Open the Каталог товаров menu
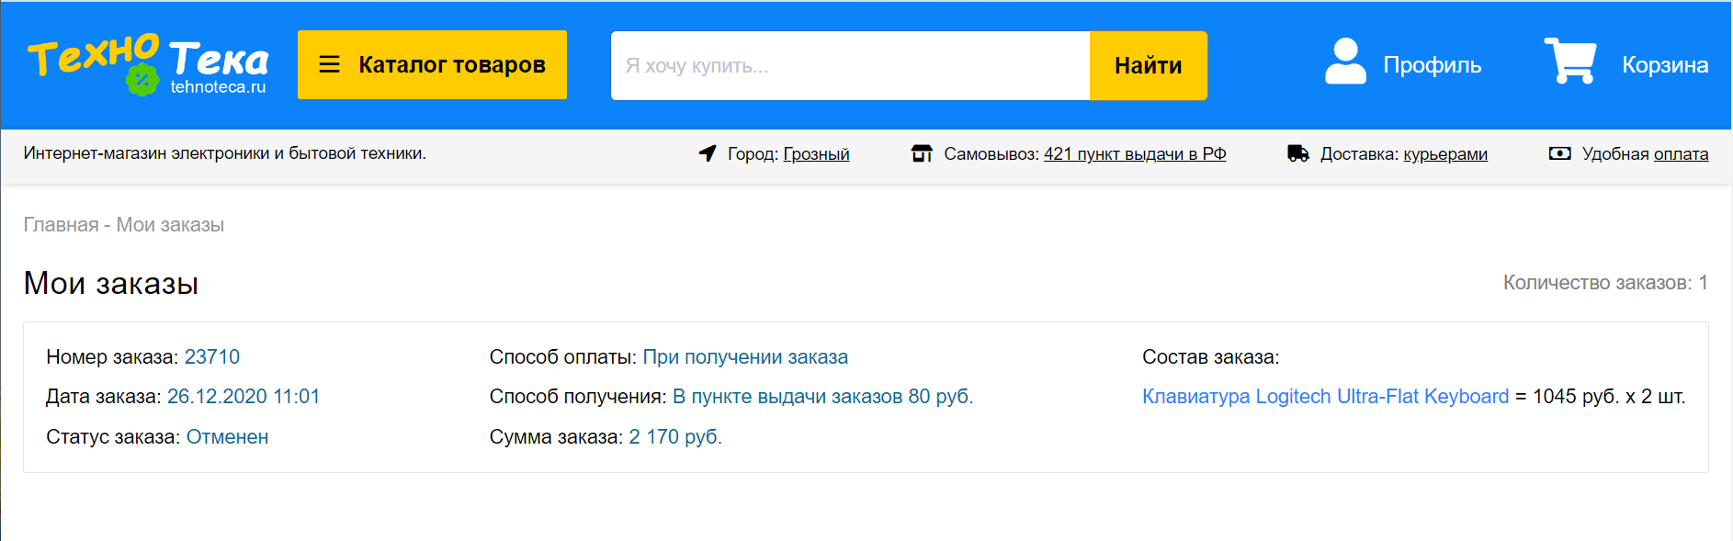The image size is (1733, 541). [x=451, y=64]
